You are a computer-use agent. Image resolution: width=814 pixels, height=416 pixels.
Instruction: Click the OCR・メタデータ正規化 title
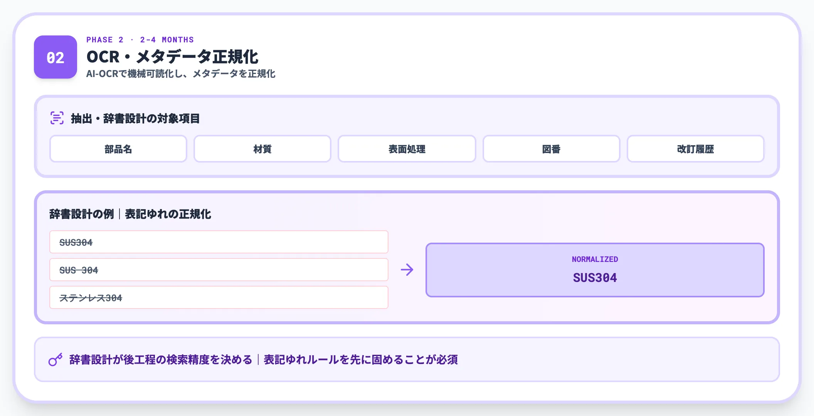tap(173, 57)
